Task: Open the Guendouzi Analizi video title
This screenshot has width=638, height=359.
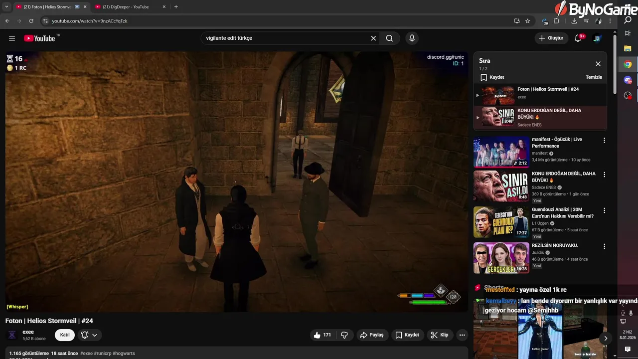Action: [563, 213]
